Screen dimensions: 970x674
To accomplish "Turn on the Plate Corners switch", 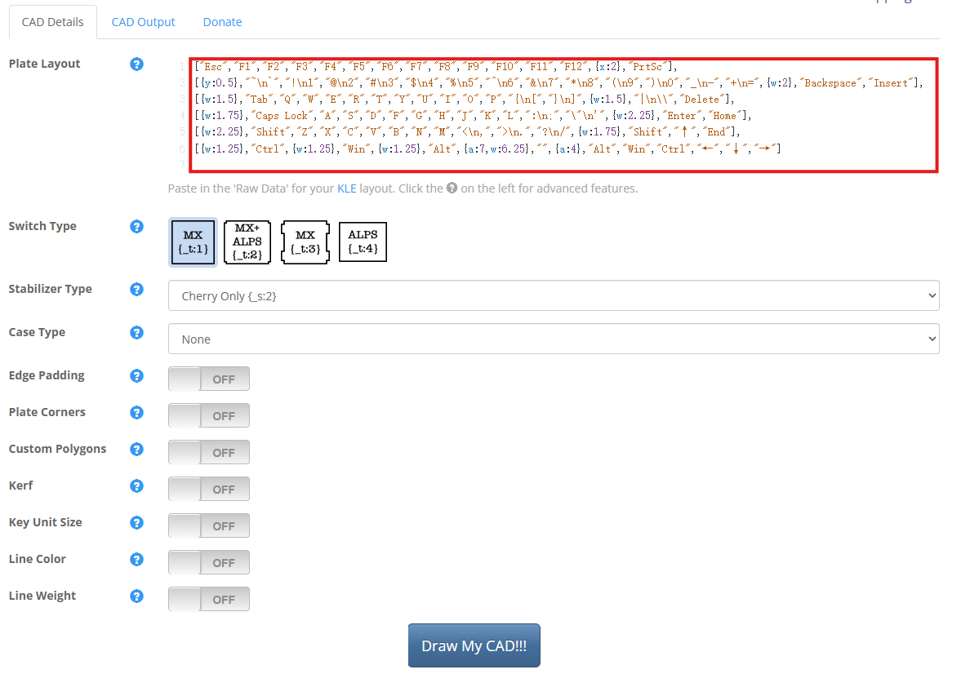I will pos(208,415).
